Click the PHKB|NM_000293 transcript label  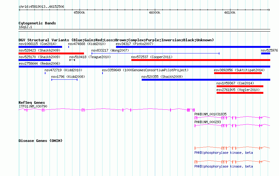(208, 122)
